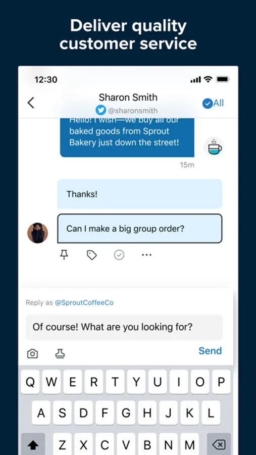Image resolution: width=256 pixels, height=455 pixels.
Task: Tap the Q key on the keyboard
Action: 30,382
